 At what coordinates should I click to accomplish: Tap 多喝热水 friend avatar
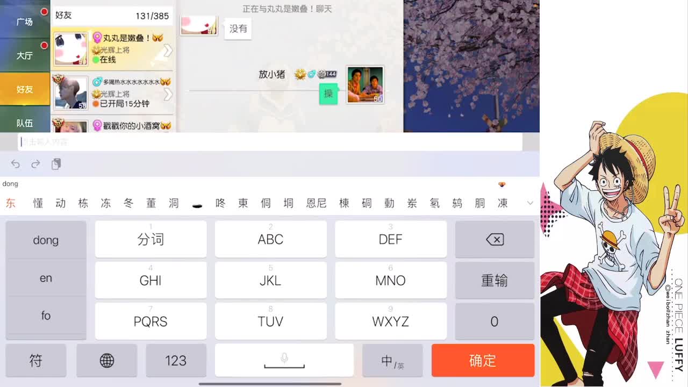[x=70, y=92]
